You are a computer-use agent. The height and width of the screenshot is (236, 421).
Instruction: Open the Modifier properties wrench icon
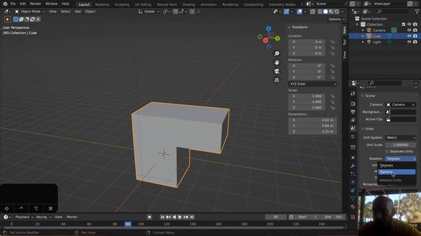pyautogui.click(x=353, y=166)
